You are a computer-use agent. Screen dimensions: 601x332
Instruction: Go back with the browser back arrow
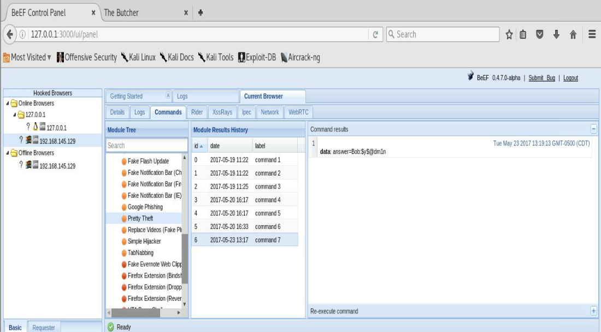coord(10,34)
